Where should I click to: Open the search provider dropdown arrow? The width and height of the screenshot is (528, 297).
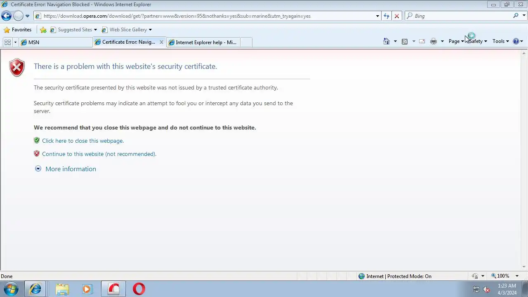coord(524,16)
